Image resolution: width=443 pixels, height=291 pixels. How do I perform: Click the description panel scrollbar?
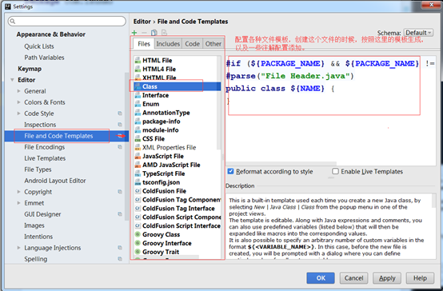[x=434, y=201]
